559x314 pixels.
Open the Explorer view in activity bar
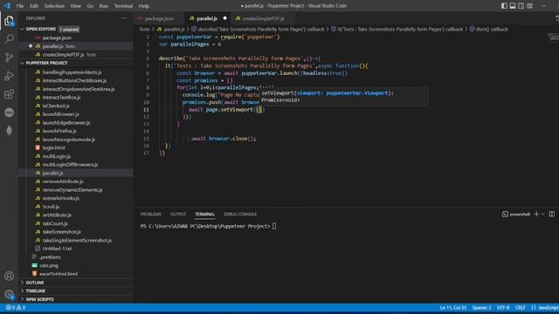10,21
